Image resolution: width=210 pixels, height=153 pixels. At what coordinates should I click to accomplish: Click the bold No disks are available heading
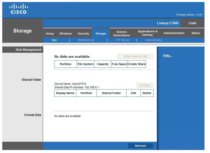72,57
